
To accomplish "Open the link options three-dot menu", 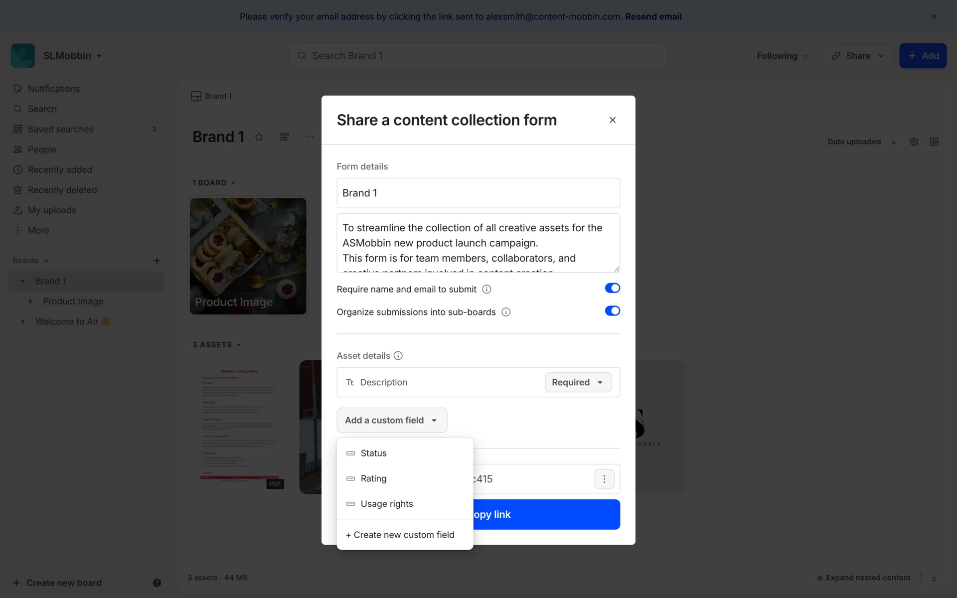I will [x=604, y=479].
